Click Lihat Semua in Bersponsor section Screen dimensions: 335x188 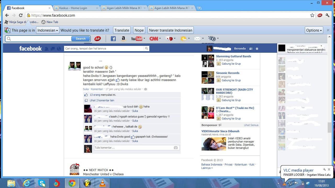coord(251,125)
